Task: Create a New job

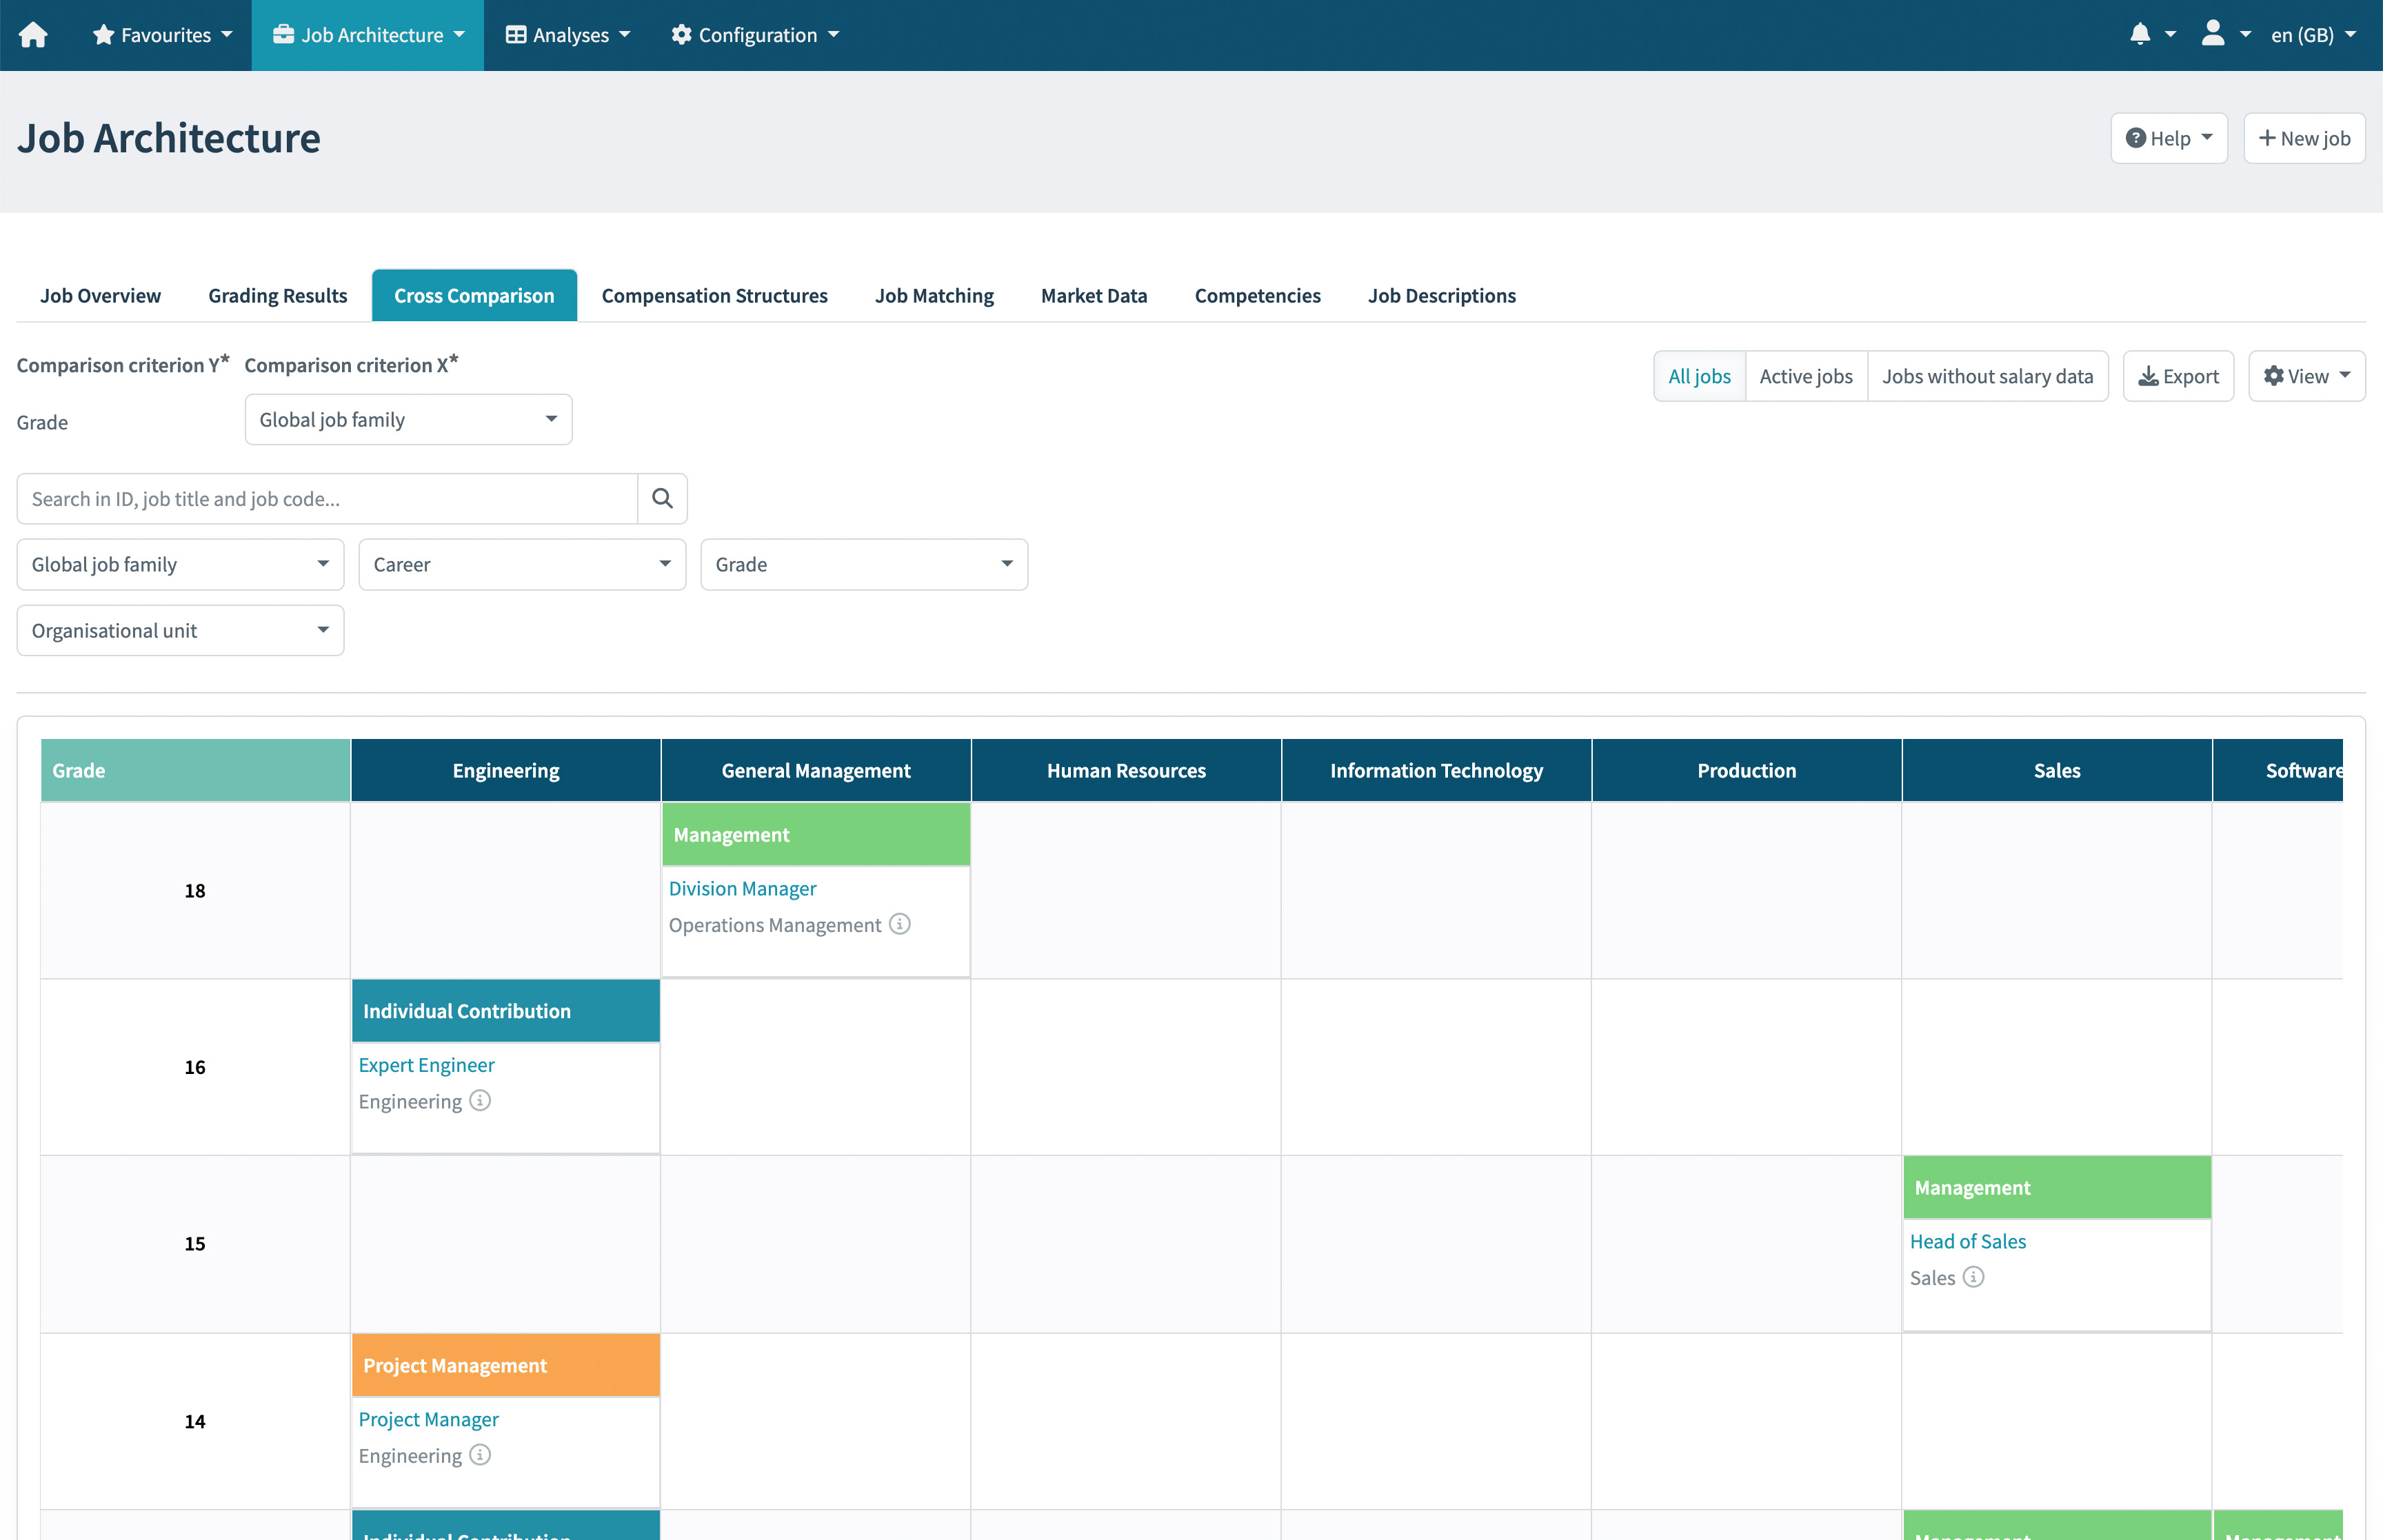Action: (x=2304, y=138)
